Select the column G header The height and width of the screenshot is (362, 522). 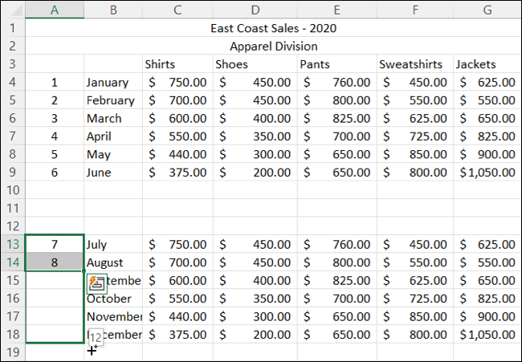(x=487, y=10)
